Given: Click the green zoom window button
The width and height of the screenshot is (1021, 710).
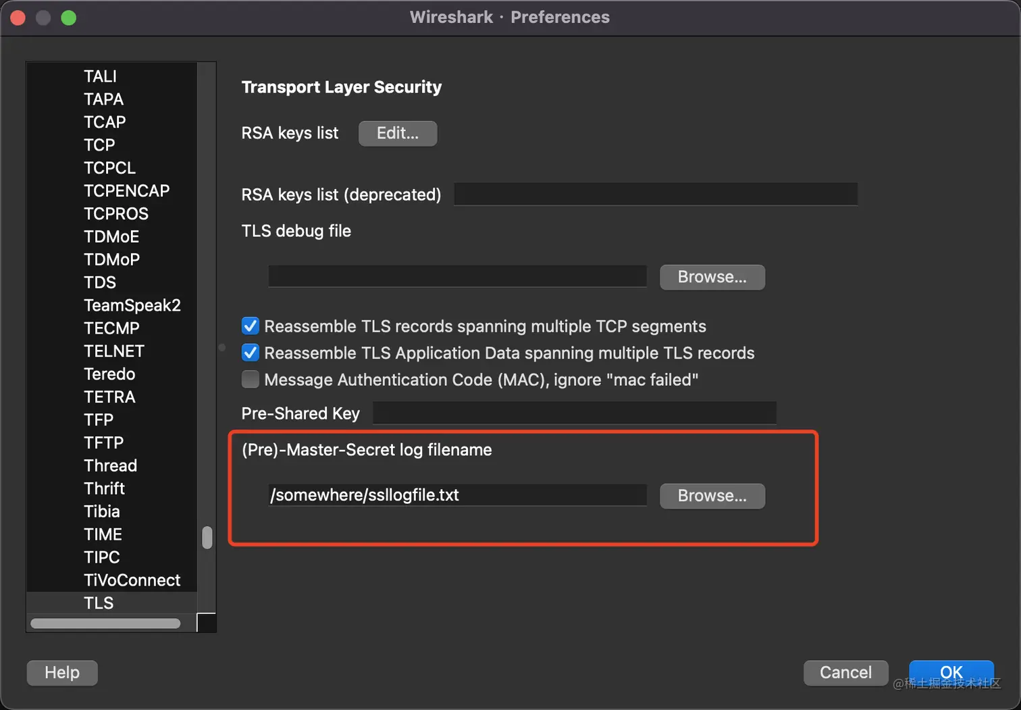Looking at the screenshot, I should click(69, 18).
